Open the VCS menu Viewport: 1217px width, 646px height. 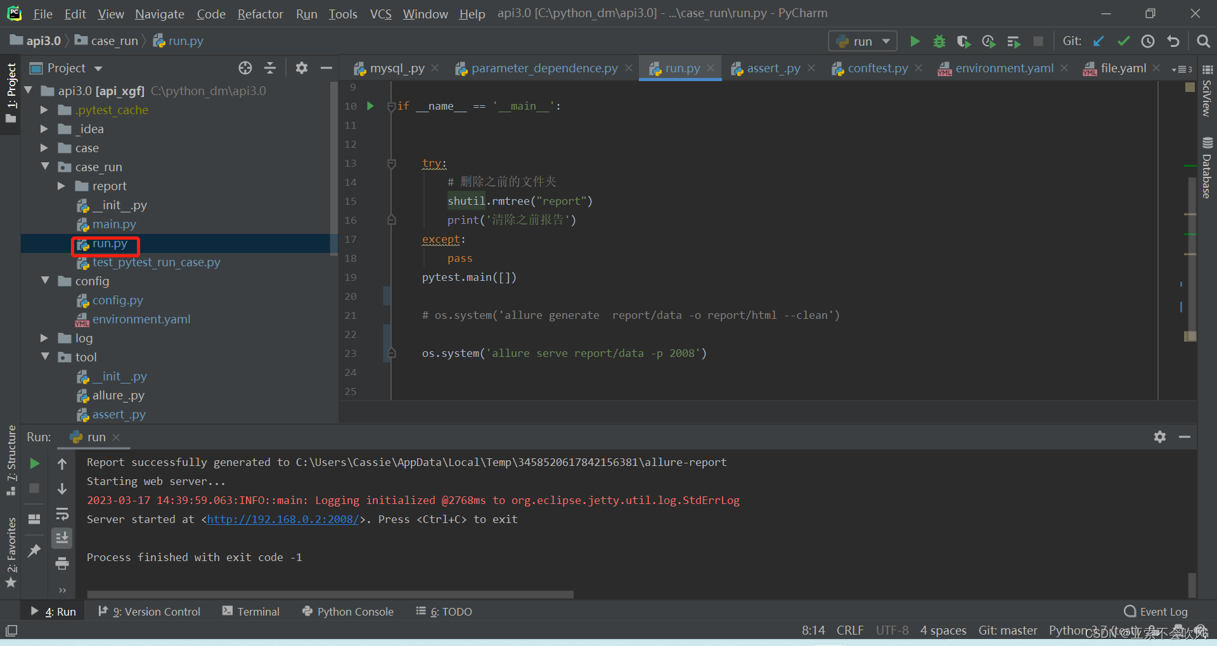point(380,13)
